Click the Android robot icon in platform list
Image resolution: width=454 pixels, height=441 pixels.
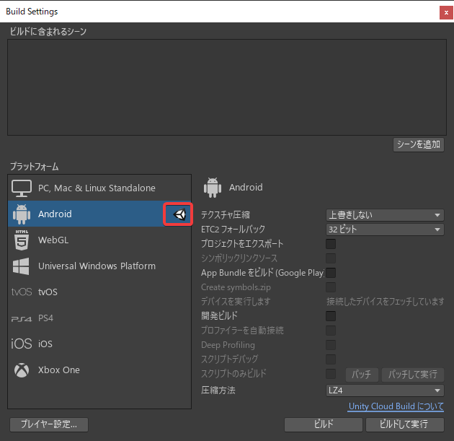(22, 214)
